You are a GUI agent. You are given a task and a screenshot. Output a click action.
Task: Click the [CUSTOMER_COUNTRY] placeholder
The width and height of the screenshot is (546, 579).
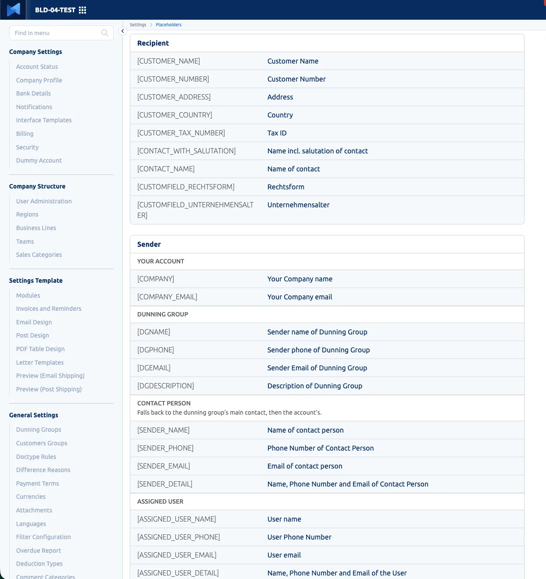[x=175, y=115]
